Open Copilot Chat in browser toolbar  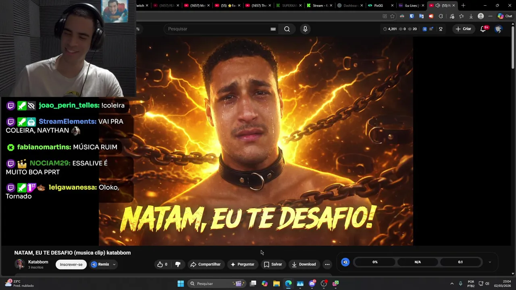pos(505,16)
